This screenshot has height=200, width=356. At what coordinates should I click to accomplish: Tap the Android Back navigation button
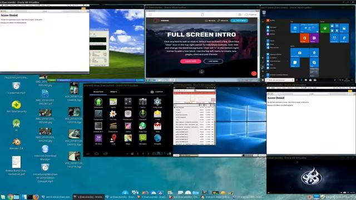pos(88,154)
